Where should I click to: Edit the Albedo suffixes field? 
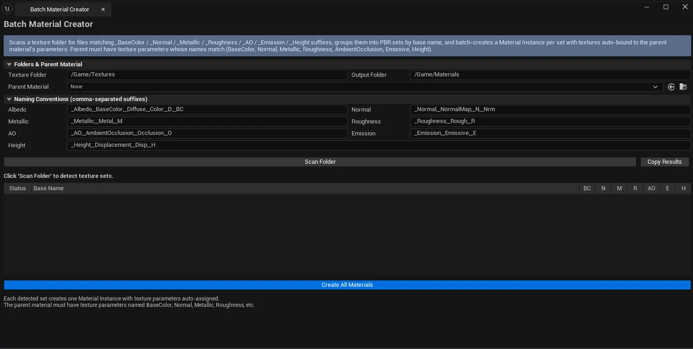click(x=207, y=110)
